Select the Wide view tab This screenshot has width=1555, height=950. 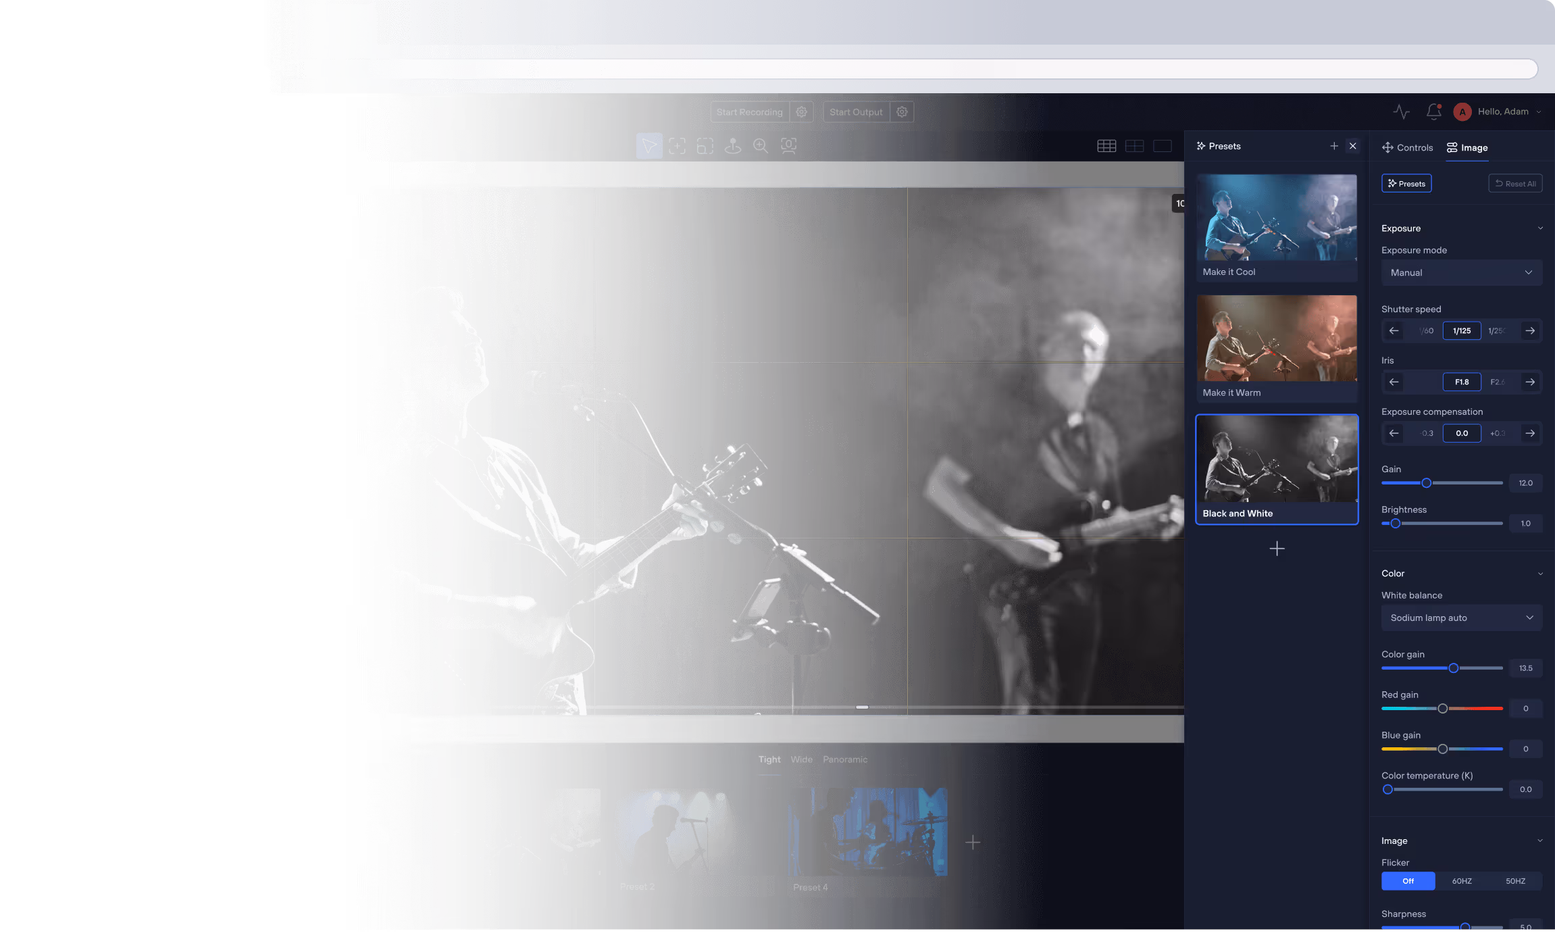pyautogui.click(x=801, y=759)
